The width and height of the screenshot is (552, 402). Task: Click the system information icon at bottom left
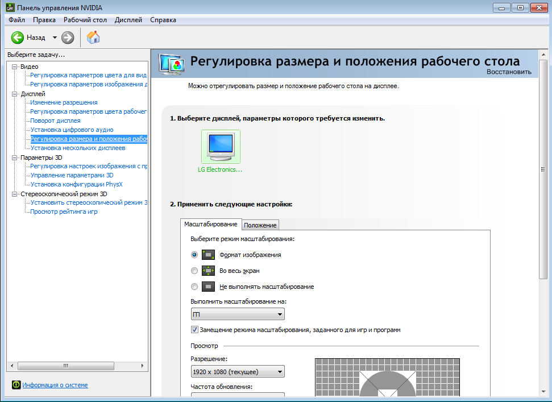(16, 385)
